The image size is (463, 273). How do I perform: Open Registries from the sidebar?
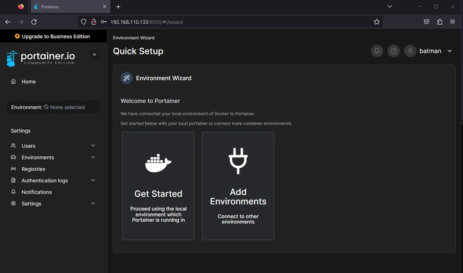coord(33,169)
